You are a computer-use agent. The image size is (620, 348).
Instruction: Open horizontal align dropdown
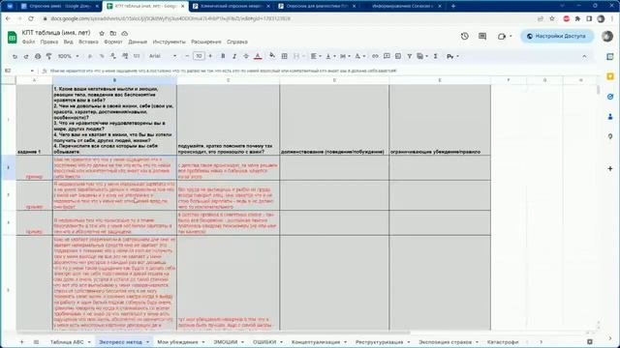316,56
